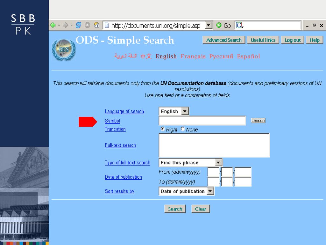Screen dimensions: 326x245
Task: Focus the To date year field
Action: tap(243, 182)
